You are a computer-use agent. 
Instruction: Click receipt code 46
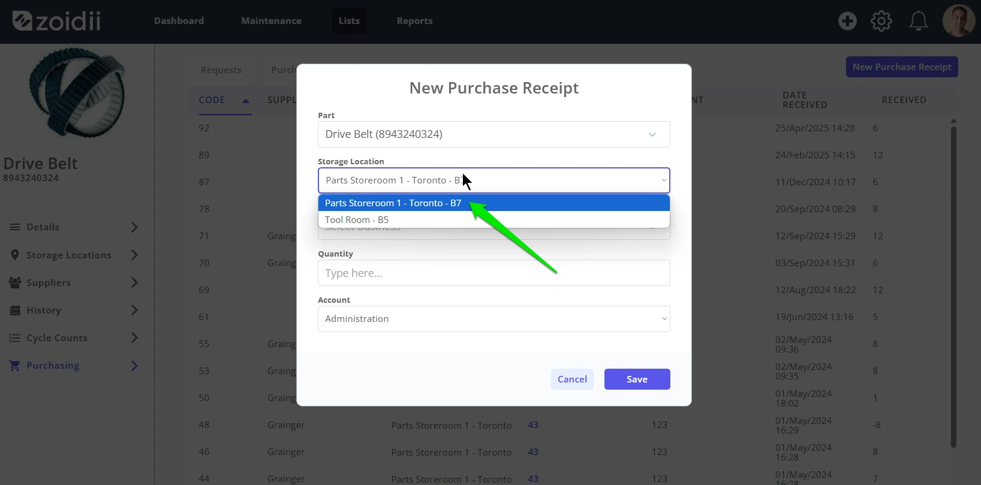pos(204,452)
